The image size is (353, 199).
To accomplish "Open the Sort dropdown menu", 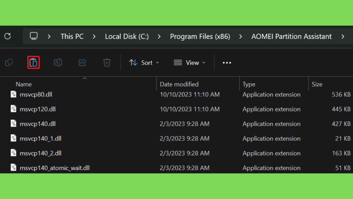I will pyautogui.click(x=144, y=63).
